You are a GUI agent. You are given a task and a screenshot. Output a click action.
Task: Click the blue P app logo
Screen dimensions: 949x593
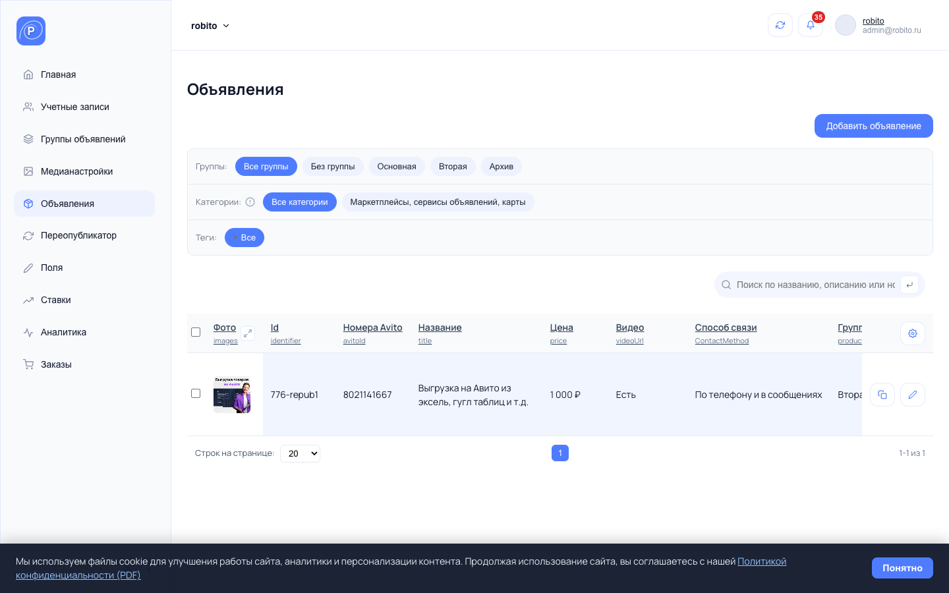pyautogui.click(x=31, y=31)
